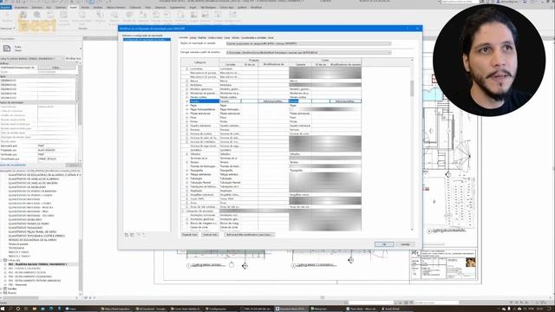Viewport: 555px width, 312px height.
Task: Confirm dialog with OK button
Action: [384, 244]
